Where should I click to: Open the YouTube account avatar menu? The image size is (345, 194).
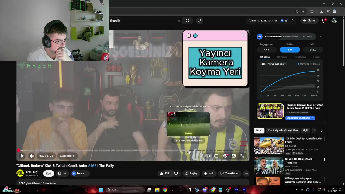click(x=334, y=20)
